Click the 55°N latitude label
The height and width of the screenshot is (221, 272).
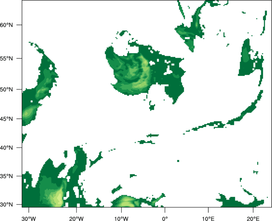6,58
